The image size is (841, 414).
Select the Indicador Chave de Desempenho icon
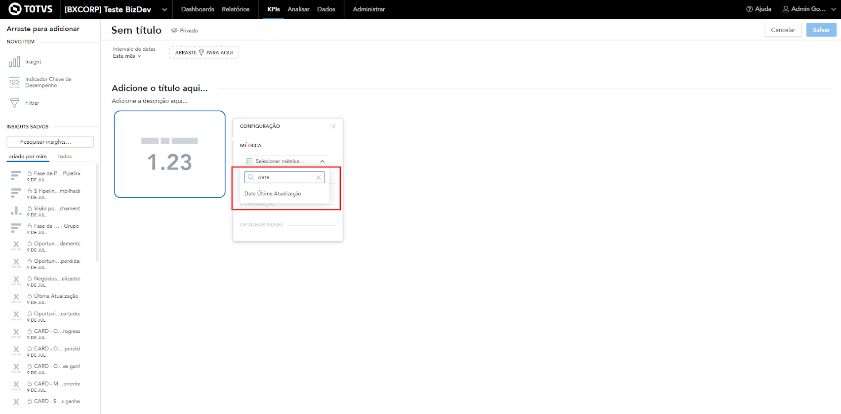(x=14, y=83)
